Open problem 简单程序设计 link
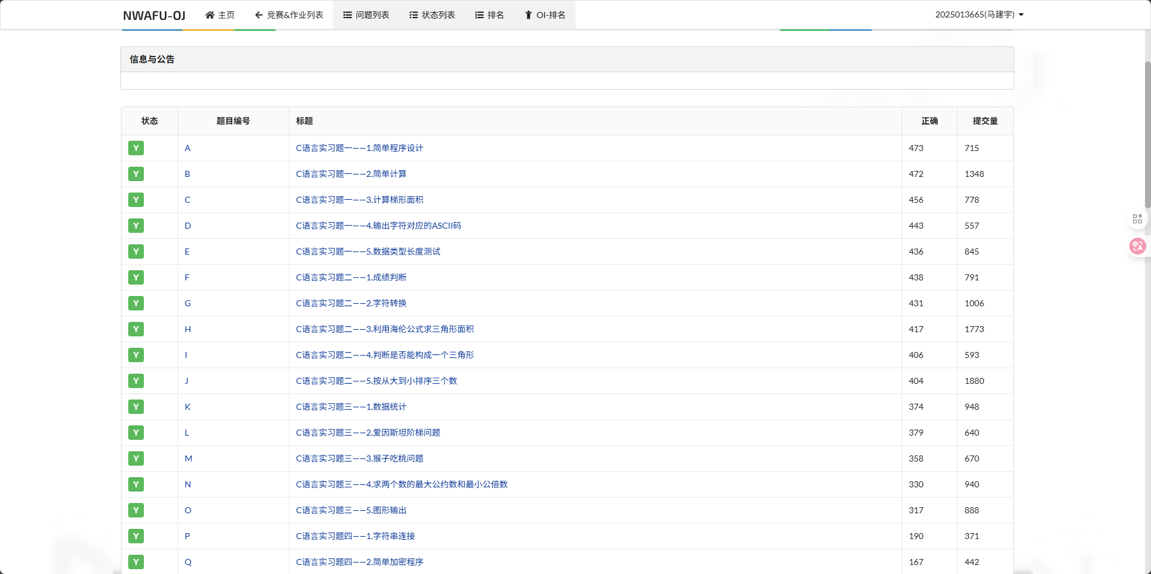Screen dimensions: 1151x574 coord(359,148)
